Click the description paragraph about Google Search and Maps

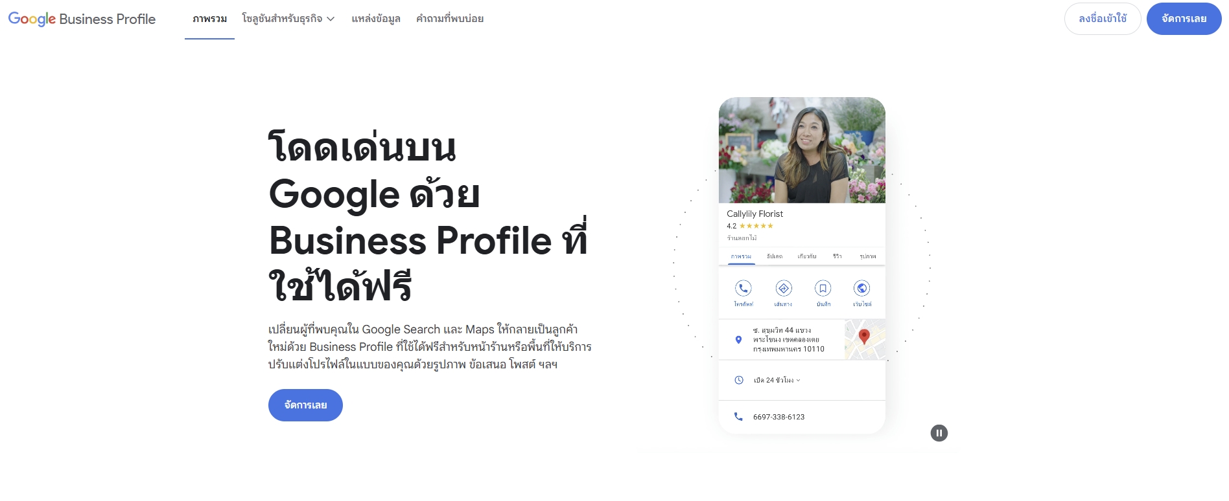(x=430, y=347)
